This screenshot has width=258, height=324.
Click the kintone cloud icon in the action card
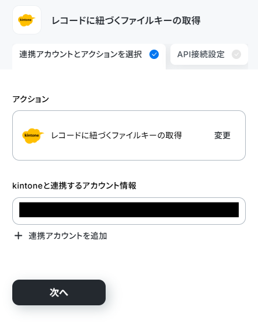(33, 135)
